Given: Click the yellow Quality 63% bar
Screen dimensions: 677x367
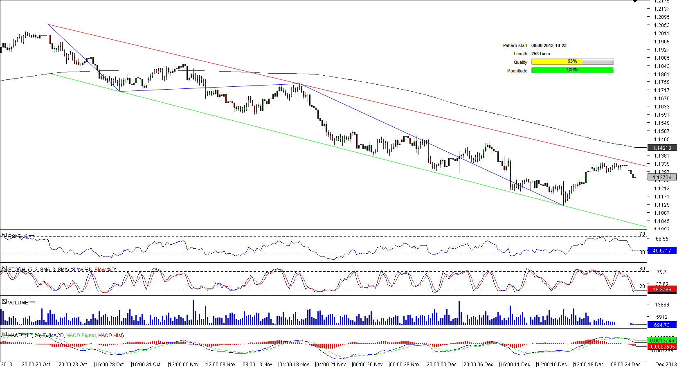Looking at the screenshot, I should click(572, 62).
